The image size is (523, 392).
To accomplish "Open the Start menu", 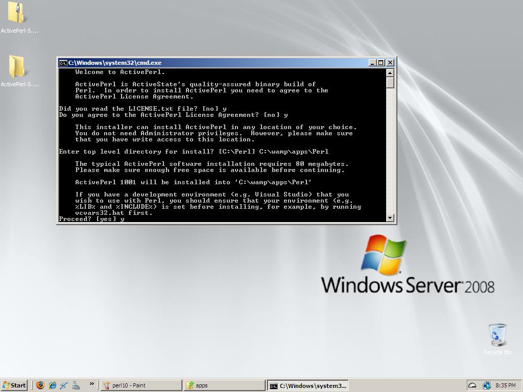I will click(14, 385).
